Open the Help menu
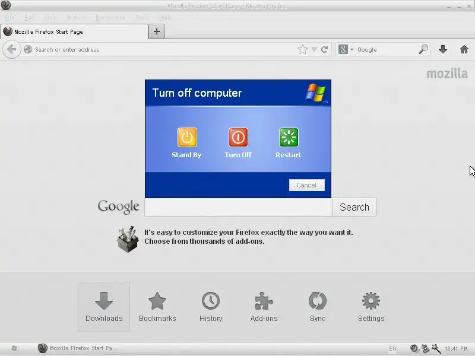 (x=165, y=18)
